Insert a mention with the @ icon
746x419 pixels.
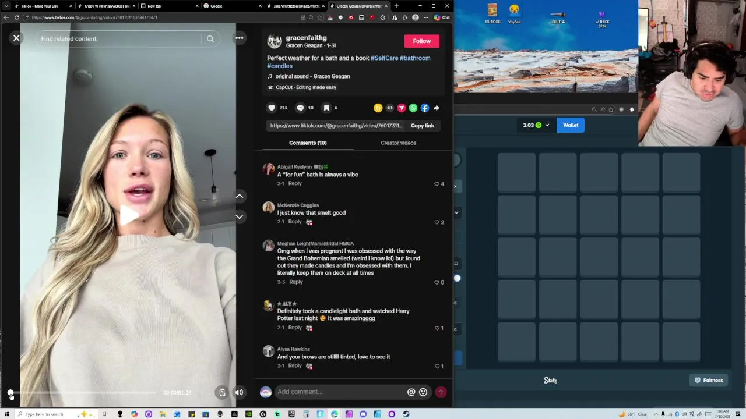point(411,392)
